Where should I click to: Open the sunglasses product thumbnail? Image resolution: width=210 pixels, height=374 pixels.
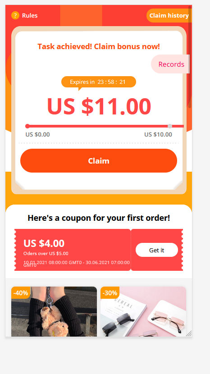[x=143, y=311]
